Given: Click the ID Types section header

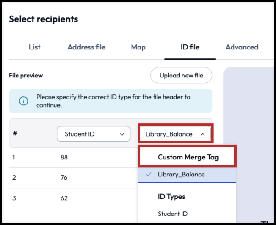Looking at the screenshot, I should click(171, 197).
